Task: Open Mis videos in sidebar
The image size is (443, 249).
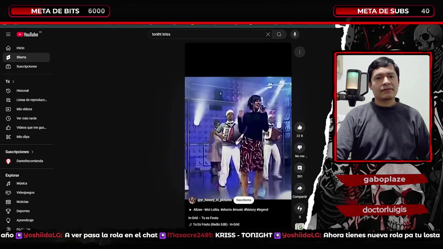Action: click(x=26, y=109)
